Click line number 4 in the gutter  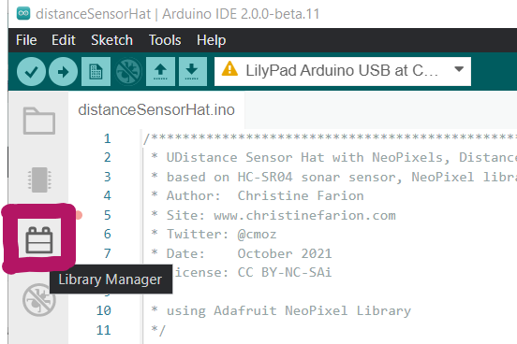(107, 195)
